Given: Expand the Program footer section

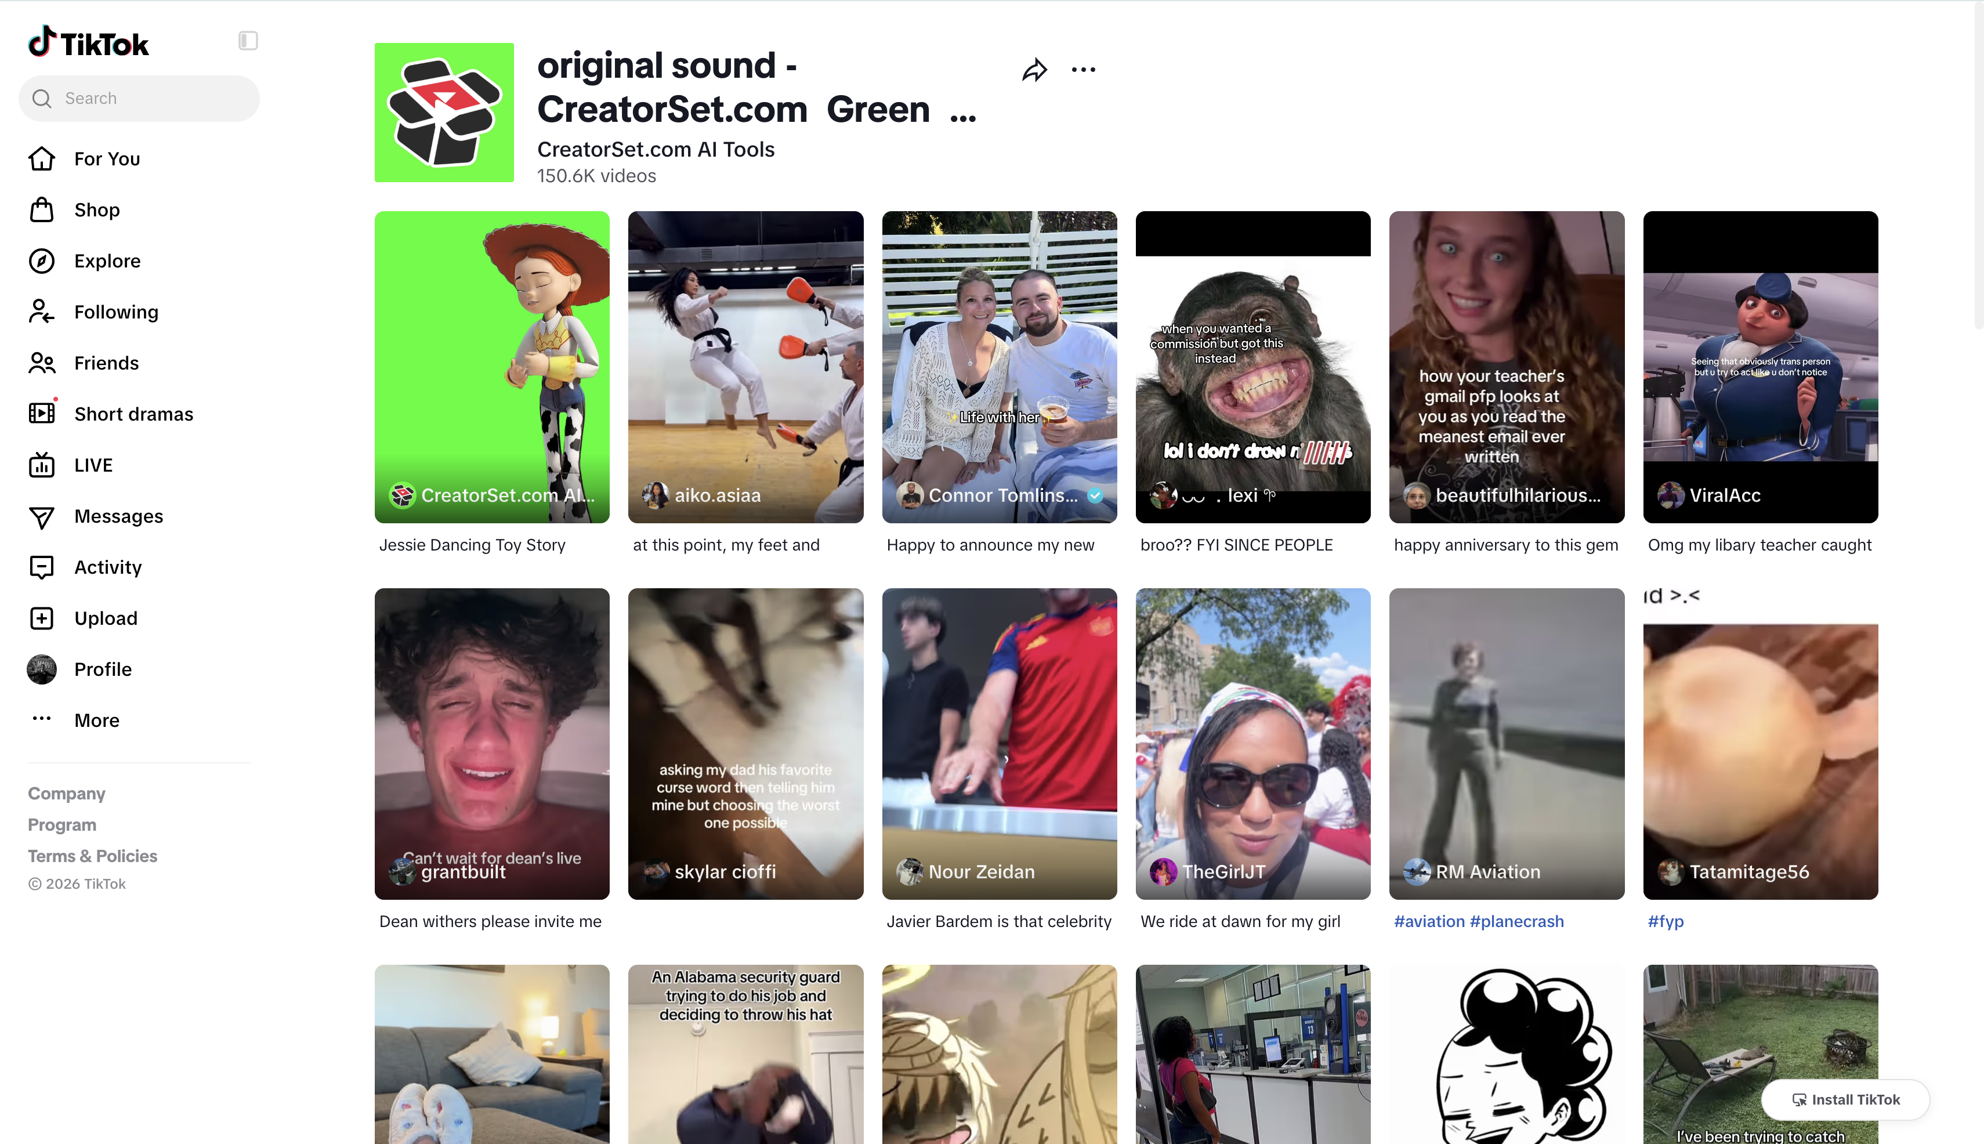Looking at the screenshot, I should (x=62, y=825).
